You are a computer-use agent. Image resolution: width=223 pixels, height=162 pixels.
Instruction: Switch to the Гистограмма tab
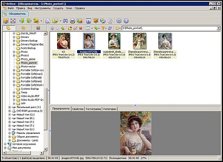(93, 109)
